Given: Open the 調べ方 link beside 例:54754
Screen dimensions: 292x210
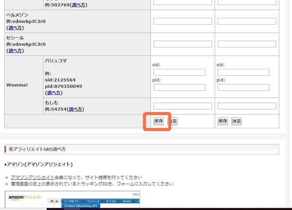Looking at the screenshot, I should pos(75,109).
